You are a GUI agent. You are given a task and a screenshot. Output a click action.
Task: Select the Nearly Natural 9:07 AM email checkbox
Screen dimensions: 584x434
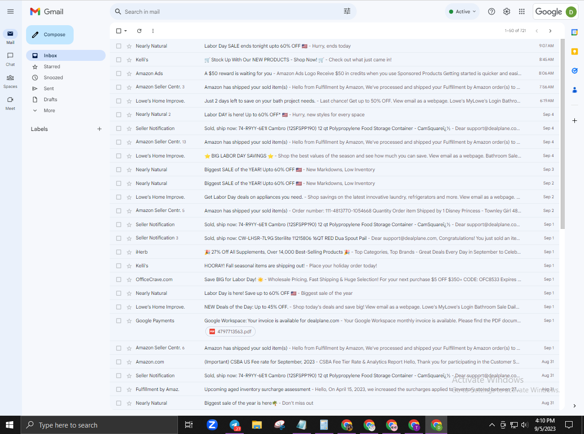pos(119,46)
